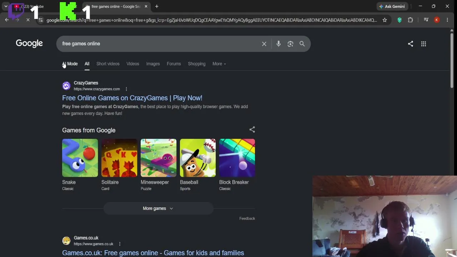Viewport: 457px width, 257px height.
Task: Select the All results tab
Action: [87, 64]
